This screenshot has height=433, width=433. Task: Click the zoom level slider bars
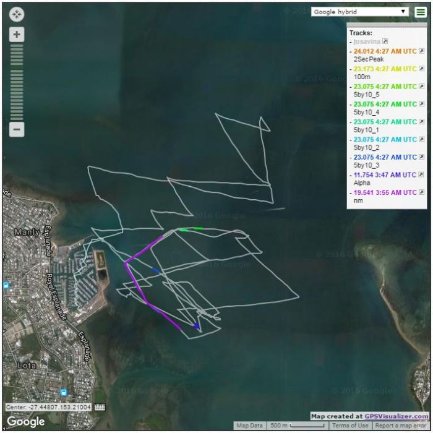(x=17, y=82)
